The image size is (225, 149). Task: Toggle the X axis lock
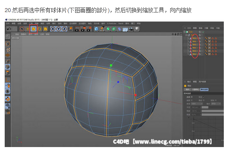[x=53, y=29]
